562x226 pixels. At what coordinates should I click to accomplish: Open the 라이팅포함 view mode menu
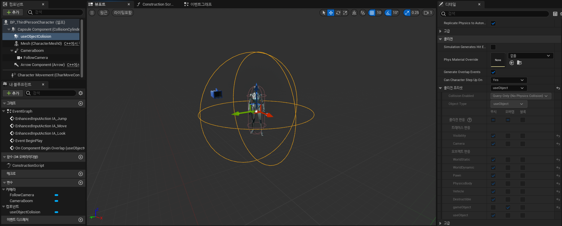pos(123,13)
